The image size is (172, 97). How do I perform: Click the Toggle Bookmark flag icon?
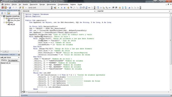point(129,8)
